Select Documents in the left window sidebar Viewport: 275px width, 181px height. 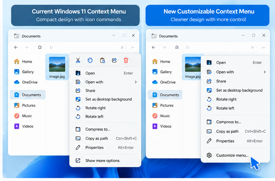point(28,95)
